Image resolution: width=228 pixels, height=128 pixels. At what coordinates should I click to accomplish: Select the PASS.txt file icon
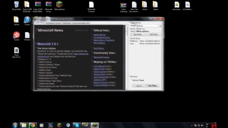click(27, 36)
